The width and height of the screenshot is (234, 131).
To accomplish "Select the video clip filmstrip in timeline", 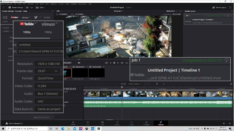I will click(158, 94).
